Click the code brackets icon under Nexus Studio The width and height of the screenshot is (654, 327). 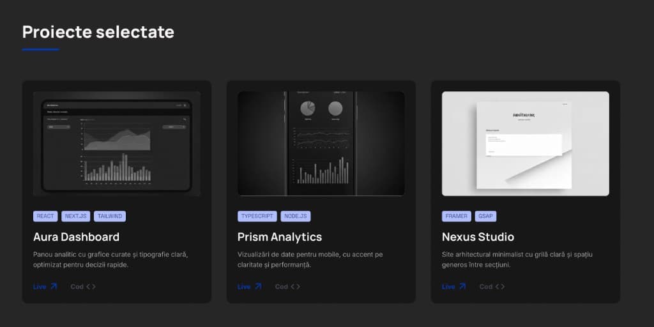pos(499,287)
